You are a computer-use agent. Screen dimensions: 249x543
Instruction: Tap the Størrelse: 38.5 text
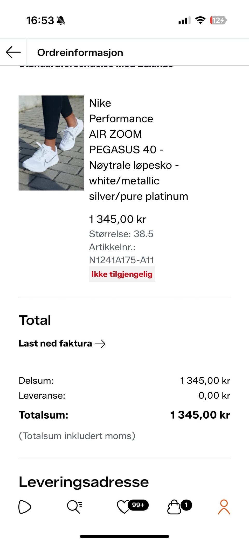[x=121, y=234]
